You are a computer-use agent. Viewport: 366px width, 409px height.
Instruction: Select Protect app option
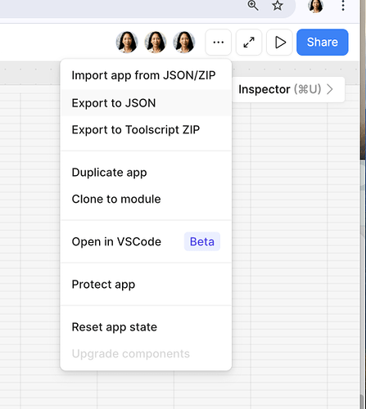tap(146, 285)
